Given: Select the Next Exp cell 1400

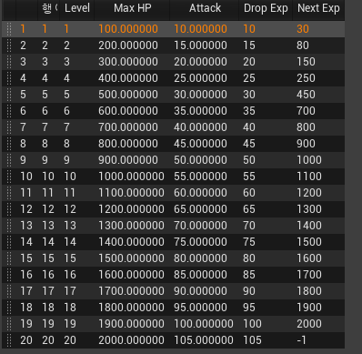Looking at the screenshot, I should click(x=309, y=226).
